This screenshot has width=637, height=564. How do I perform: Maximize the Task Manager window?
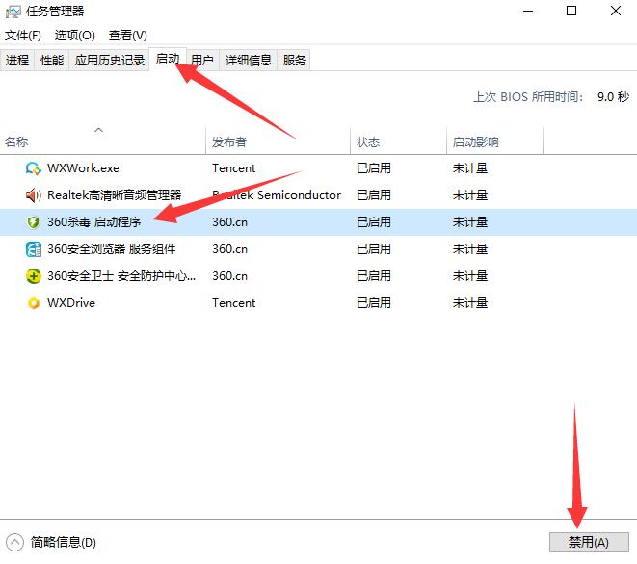[x=571, y=11]
